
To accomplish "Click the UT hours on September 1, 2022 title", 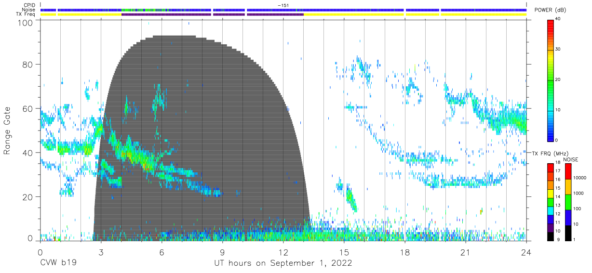I will point(283,264).
